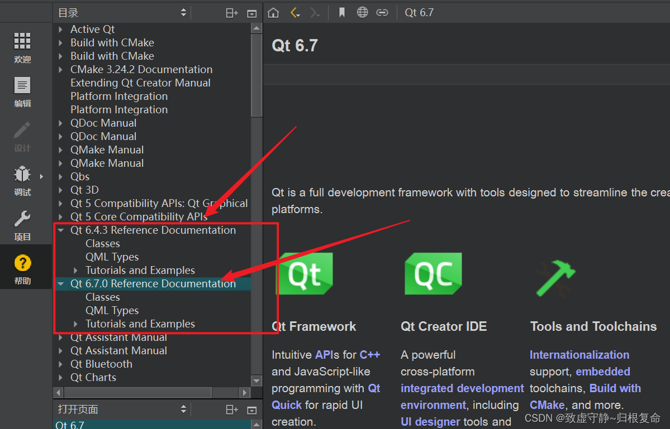Select Qt Bluetooth entry in contents

click(101, 364)
